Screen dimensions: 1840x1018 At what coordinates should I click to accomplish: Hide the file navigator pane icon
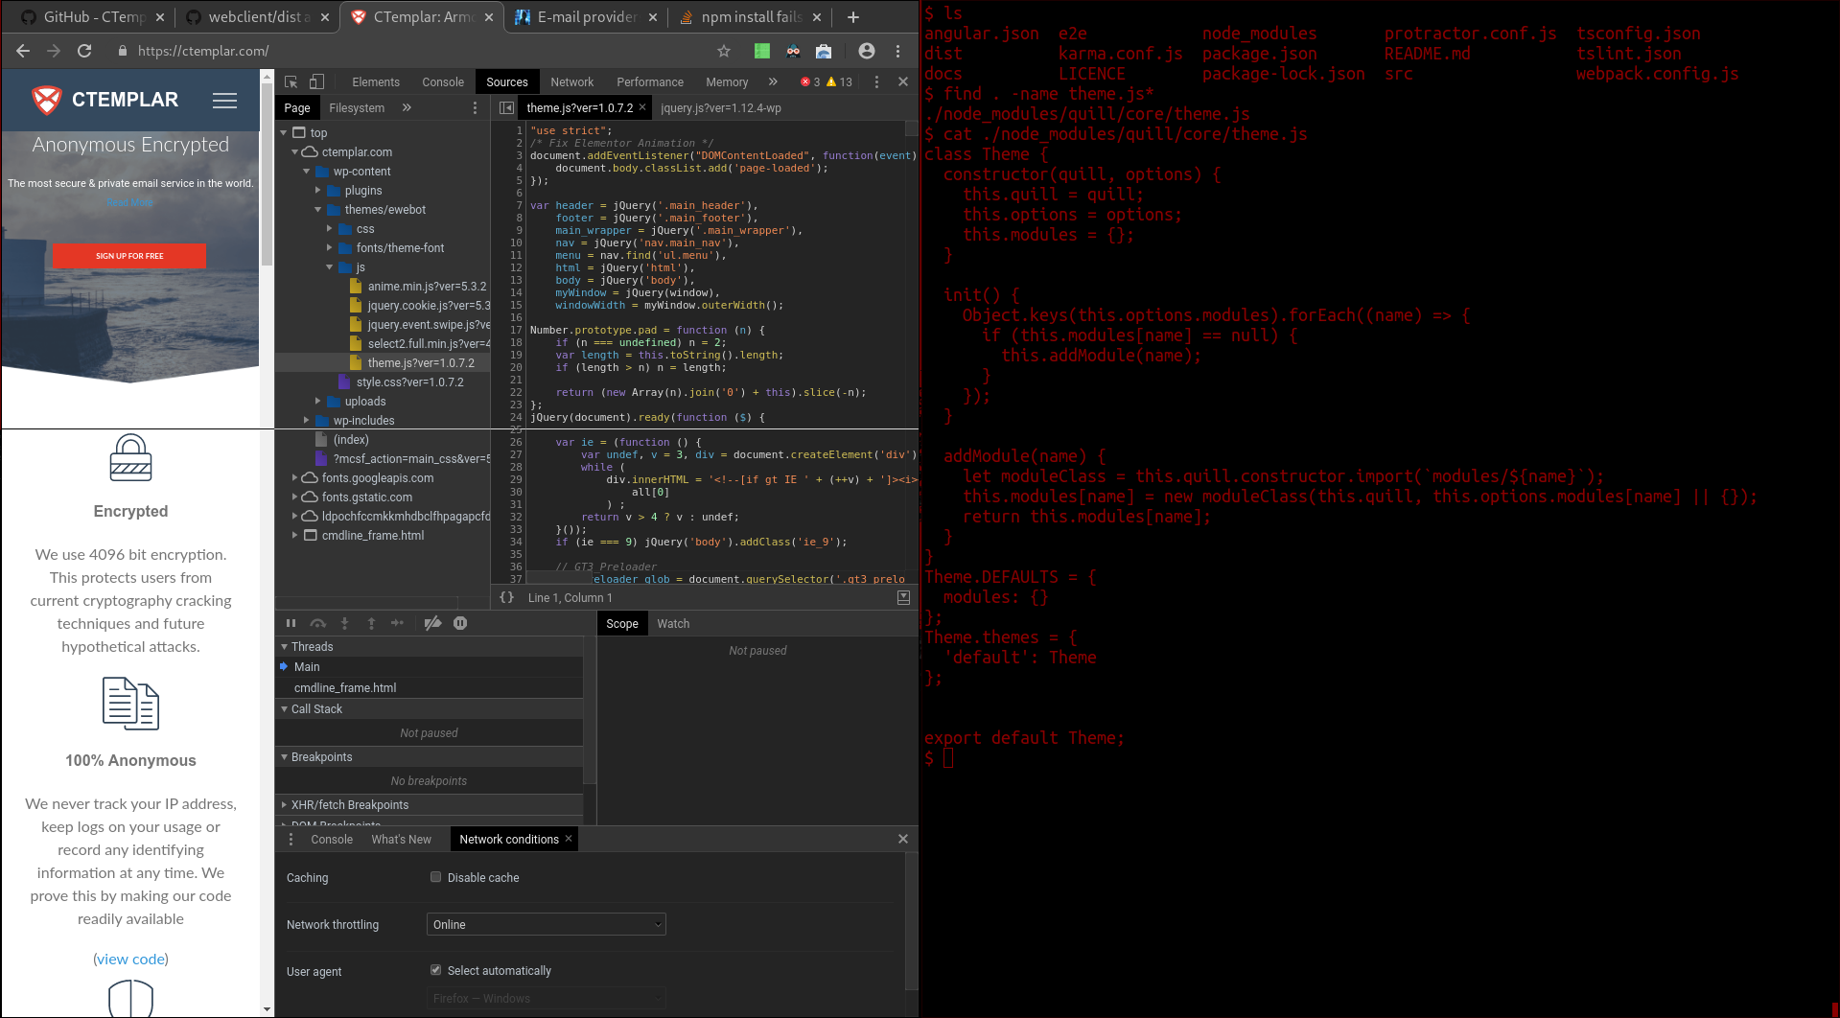[x=507, y=108]
